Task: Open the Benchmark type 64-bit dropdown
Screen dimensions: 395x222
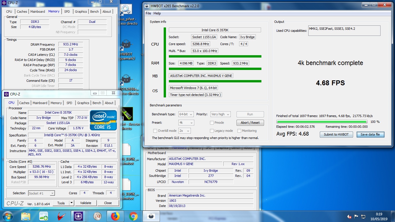Action: tap(185, 114)
